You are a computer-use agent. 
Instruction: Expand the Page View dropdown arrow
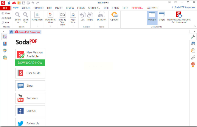73,26
